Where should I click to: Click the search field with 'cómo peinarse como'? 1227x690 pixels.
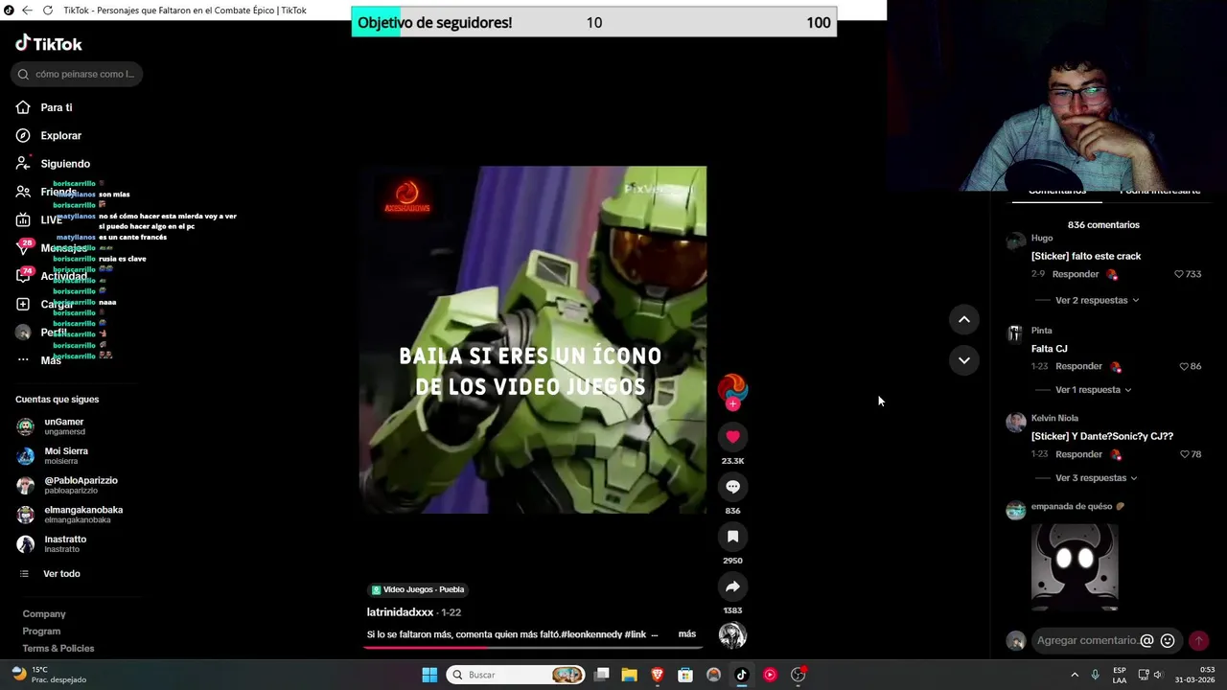[x=78, y=74]
